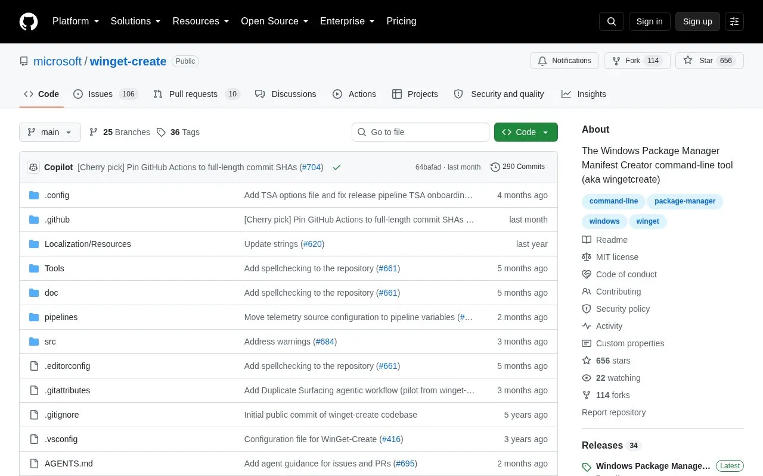763x476 pixels.
Task: Open the Releases 34 heading link
Action: (x=611, y=445)
